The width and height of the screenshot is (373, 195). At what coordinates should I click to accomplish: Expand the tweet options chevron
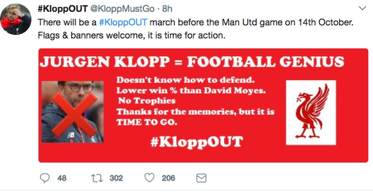362,8
